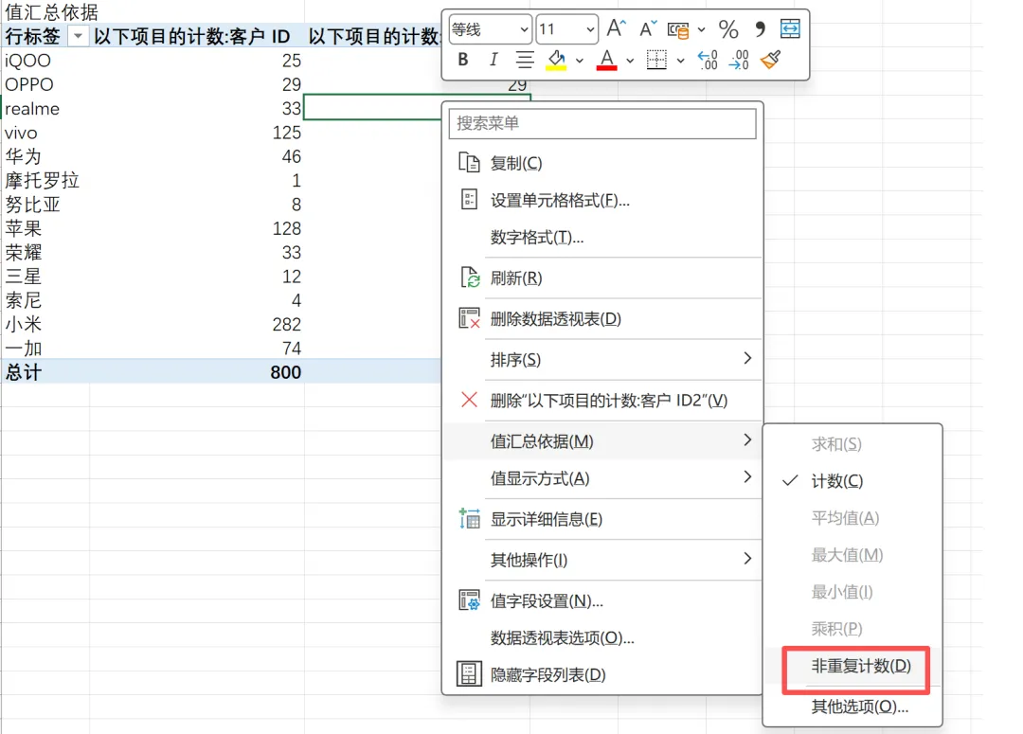
Task: Apply percent style format
Action: pos(728,28)
